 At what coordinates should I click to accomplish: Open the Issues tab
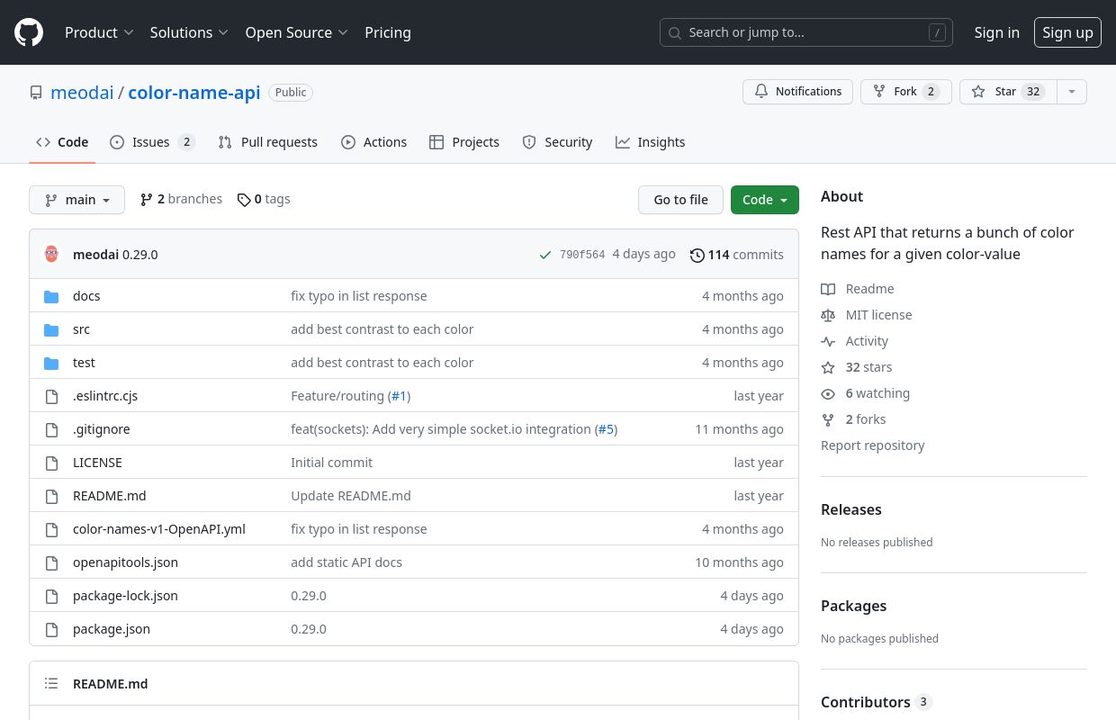(152, 142)
